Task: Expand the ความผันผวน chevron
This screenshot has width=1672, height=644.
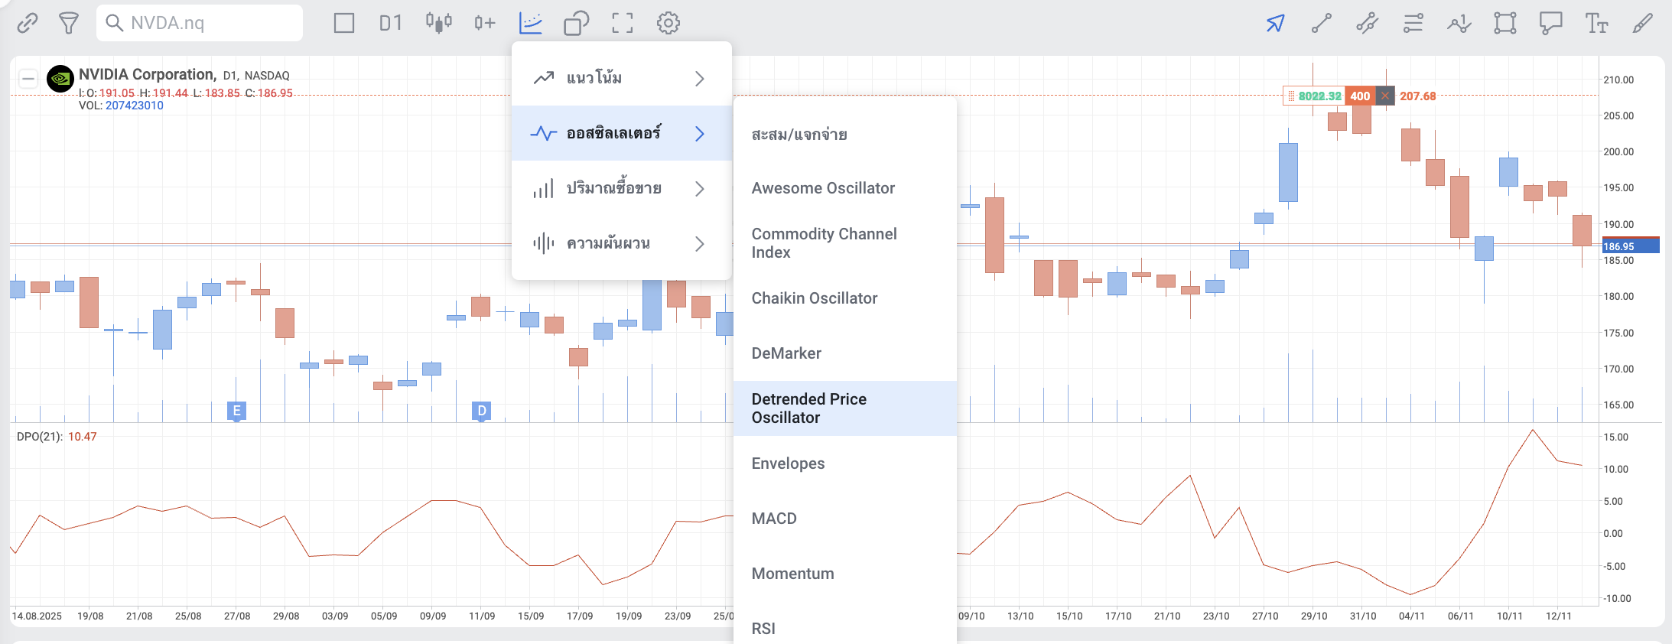Action: tap(700, 243)
